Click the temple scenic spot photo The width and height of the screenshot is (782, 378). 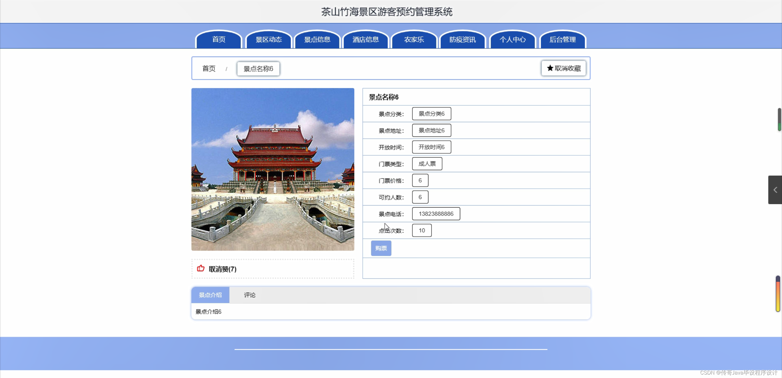pos(273,170)
